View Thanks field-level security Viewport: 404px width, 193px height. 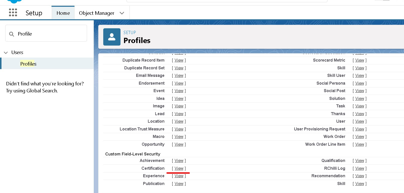[x=360, y=114]
